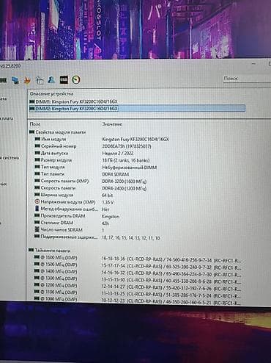Click inside the Поиск search field
This screenshot has width=271, height=363.
[x=247, y=79]
